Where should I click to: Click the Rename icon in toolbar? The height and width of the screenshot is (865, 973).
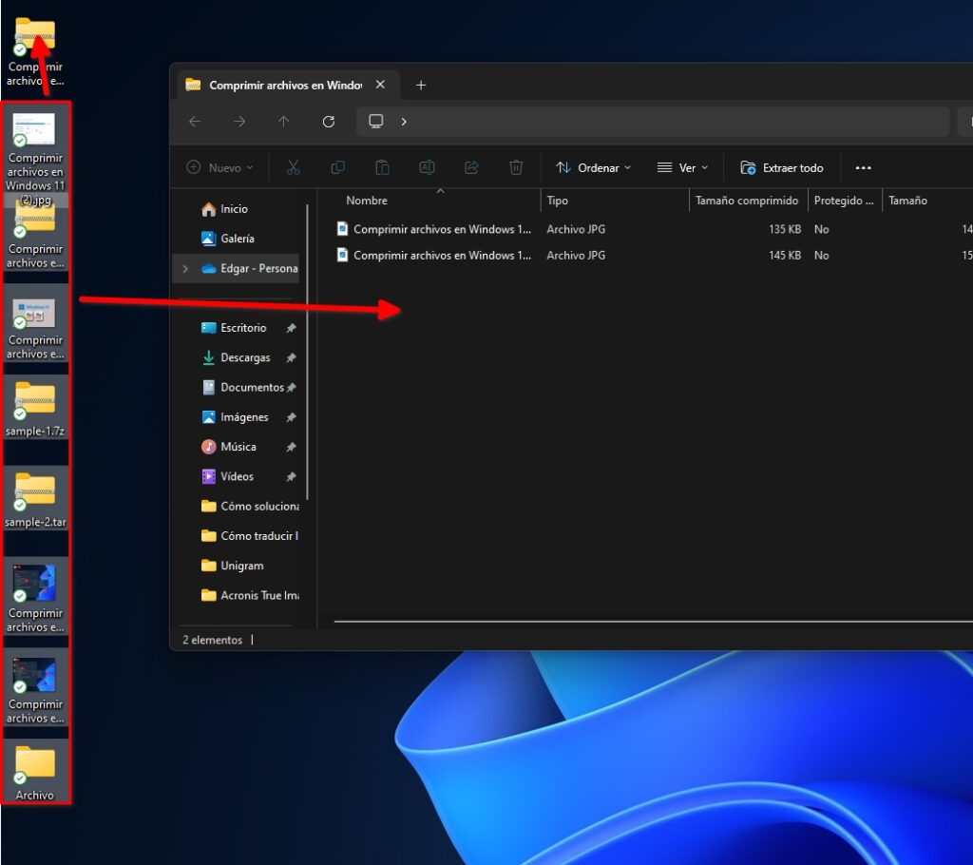click(427, 167)
